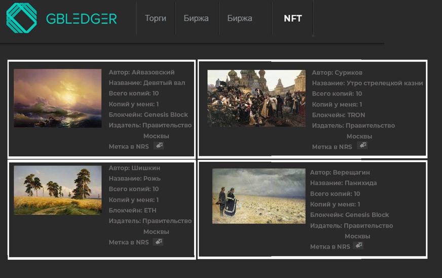The width and height of the screenshot is (442, 278).
Task: Click 'Автор: Шишкин' label
Action: click(134, 168)
